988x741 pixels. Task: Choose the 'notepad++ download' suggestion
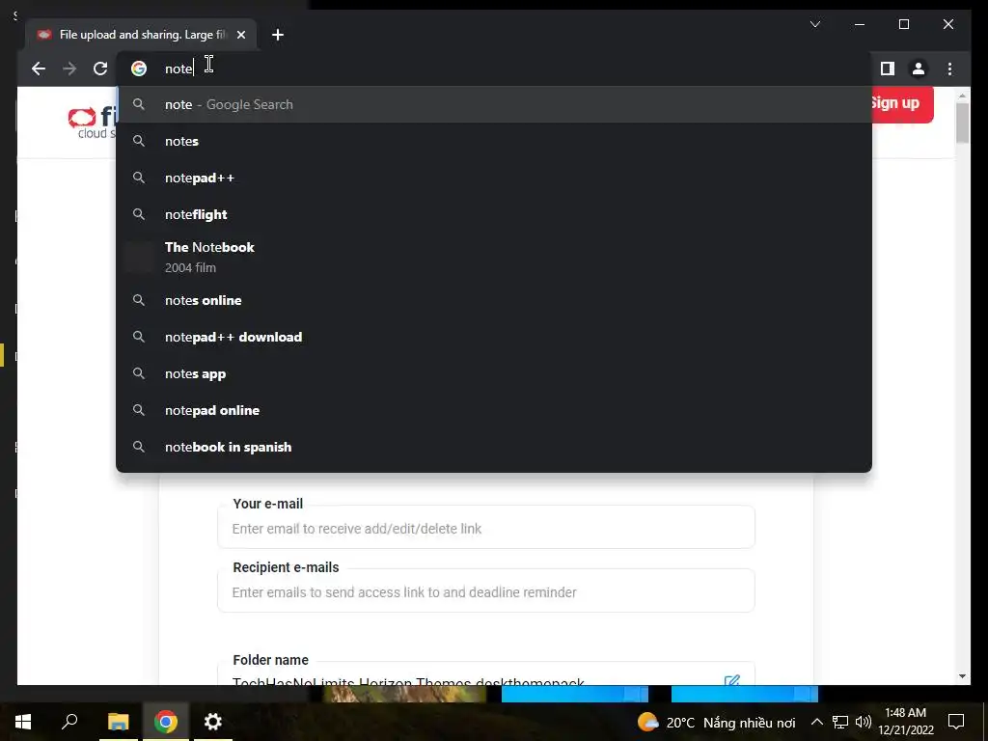coord(494,337)
